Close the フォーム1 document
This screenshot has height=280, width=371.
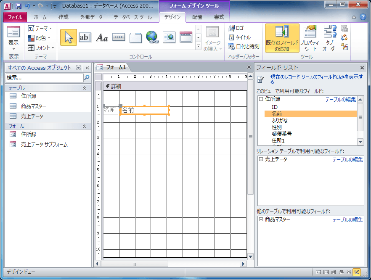[249, 67]
